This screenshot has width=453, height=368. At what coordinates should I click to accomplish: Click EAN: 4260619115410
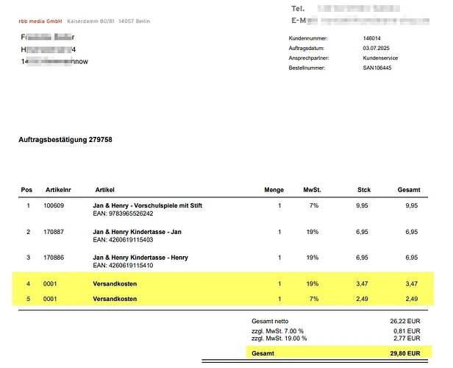(x=123, y=266)
